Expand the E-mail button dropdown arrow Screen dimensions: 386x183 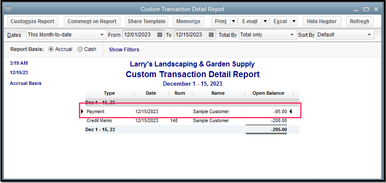coord(265,21)
